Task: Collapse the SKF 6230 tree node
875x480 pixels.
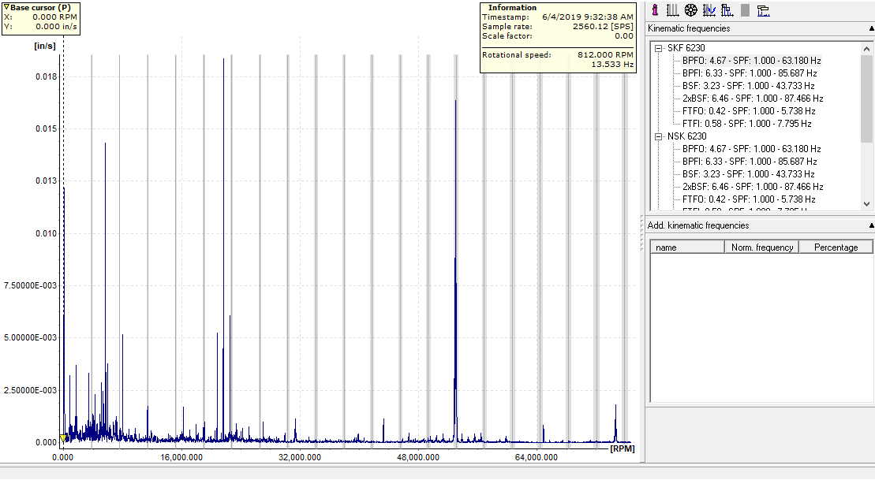Action: point(658,48)
